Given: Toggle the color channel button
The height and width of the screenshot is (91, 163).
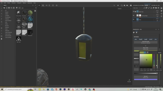Looking at the screenshot, I should 136,39.
